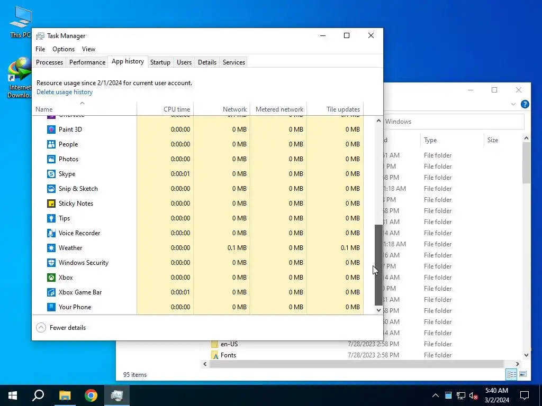Open the File menu
542x406 pixels.
pyautogui.click(x=40, y=49)
